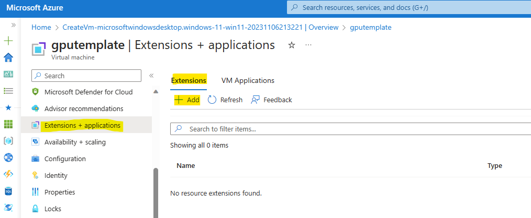This screenshot has width=531, height=218.
Task: Sort by the Type column header
Action: pos(494,166)
